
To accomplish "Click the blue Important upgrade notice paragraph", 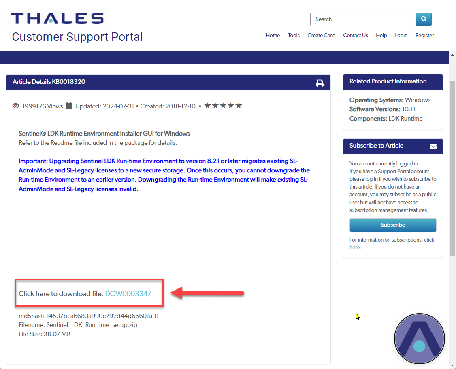I will 164,175.
